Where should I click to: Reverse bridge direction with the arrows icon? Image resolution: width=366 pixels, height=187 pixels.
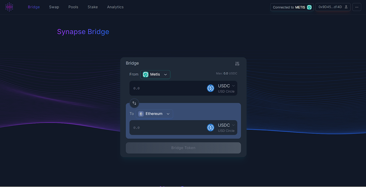[134, 103]
